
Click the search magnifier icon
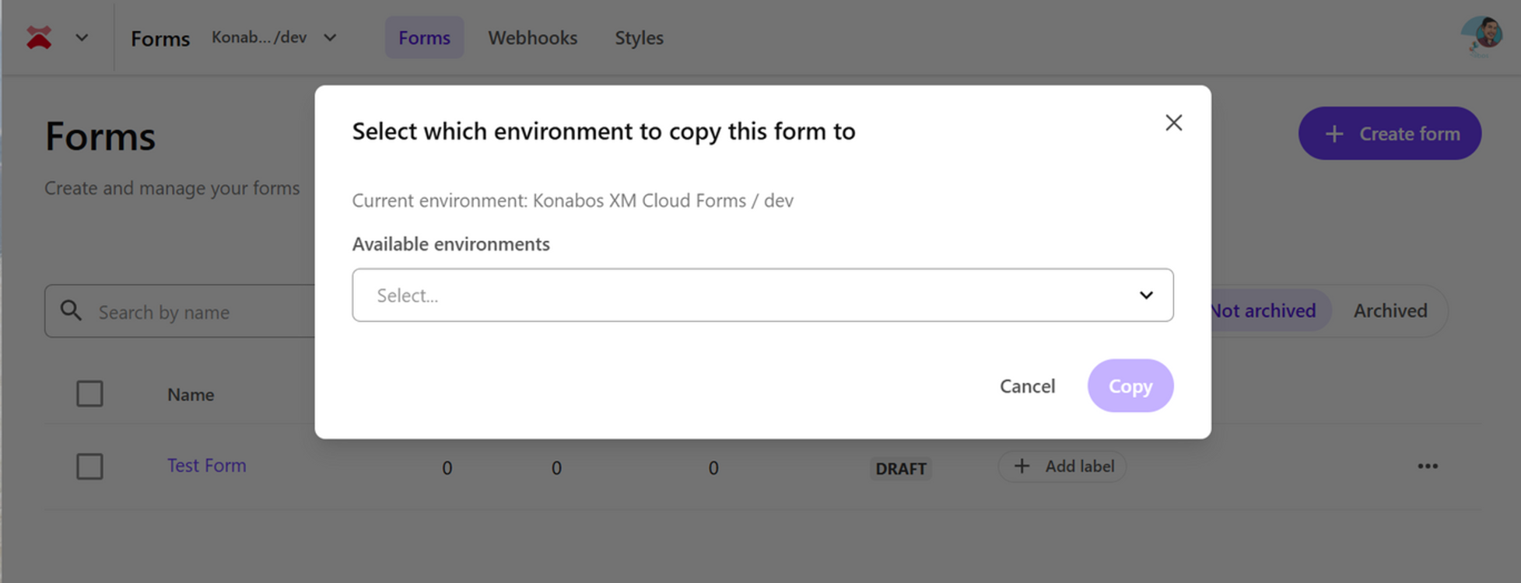(x=71, y=311)
